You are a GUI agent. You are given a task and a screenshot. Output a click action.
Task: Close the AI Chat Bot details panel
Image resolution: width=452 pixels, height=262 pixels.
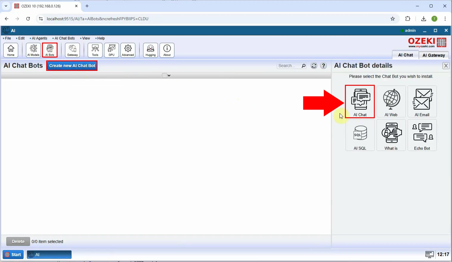pyautogui.click(x=446, y=66)
